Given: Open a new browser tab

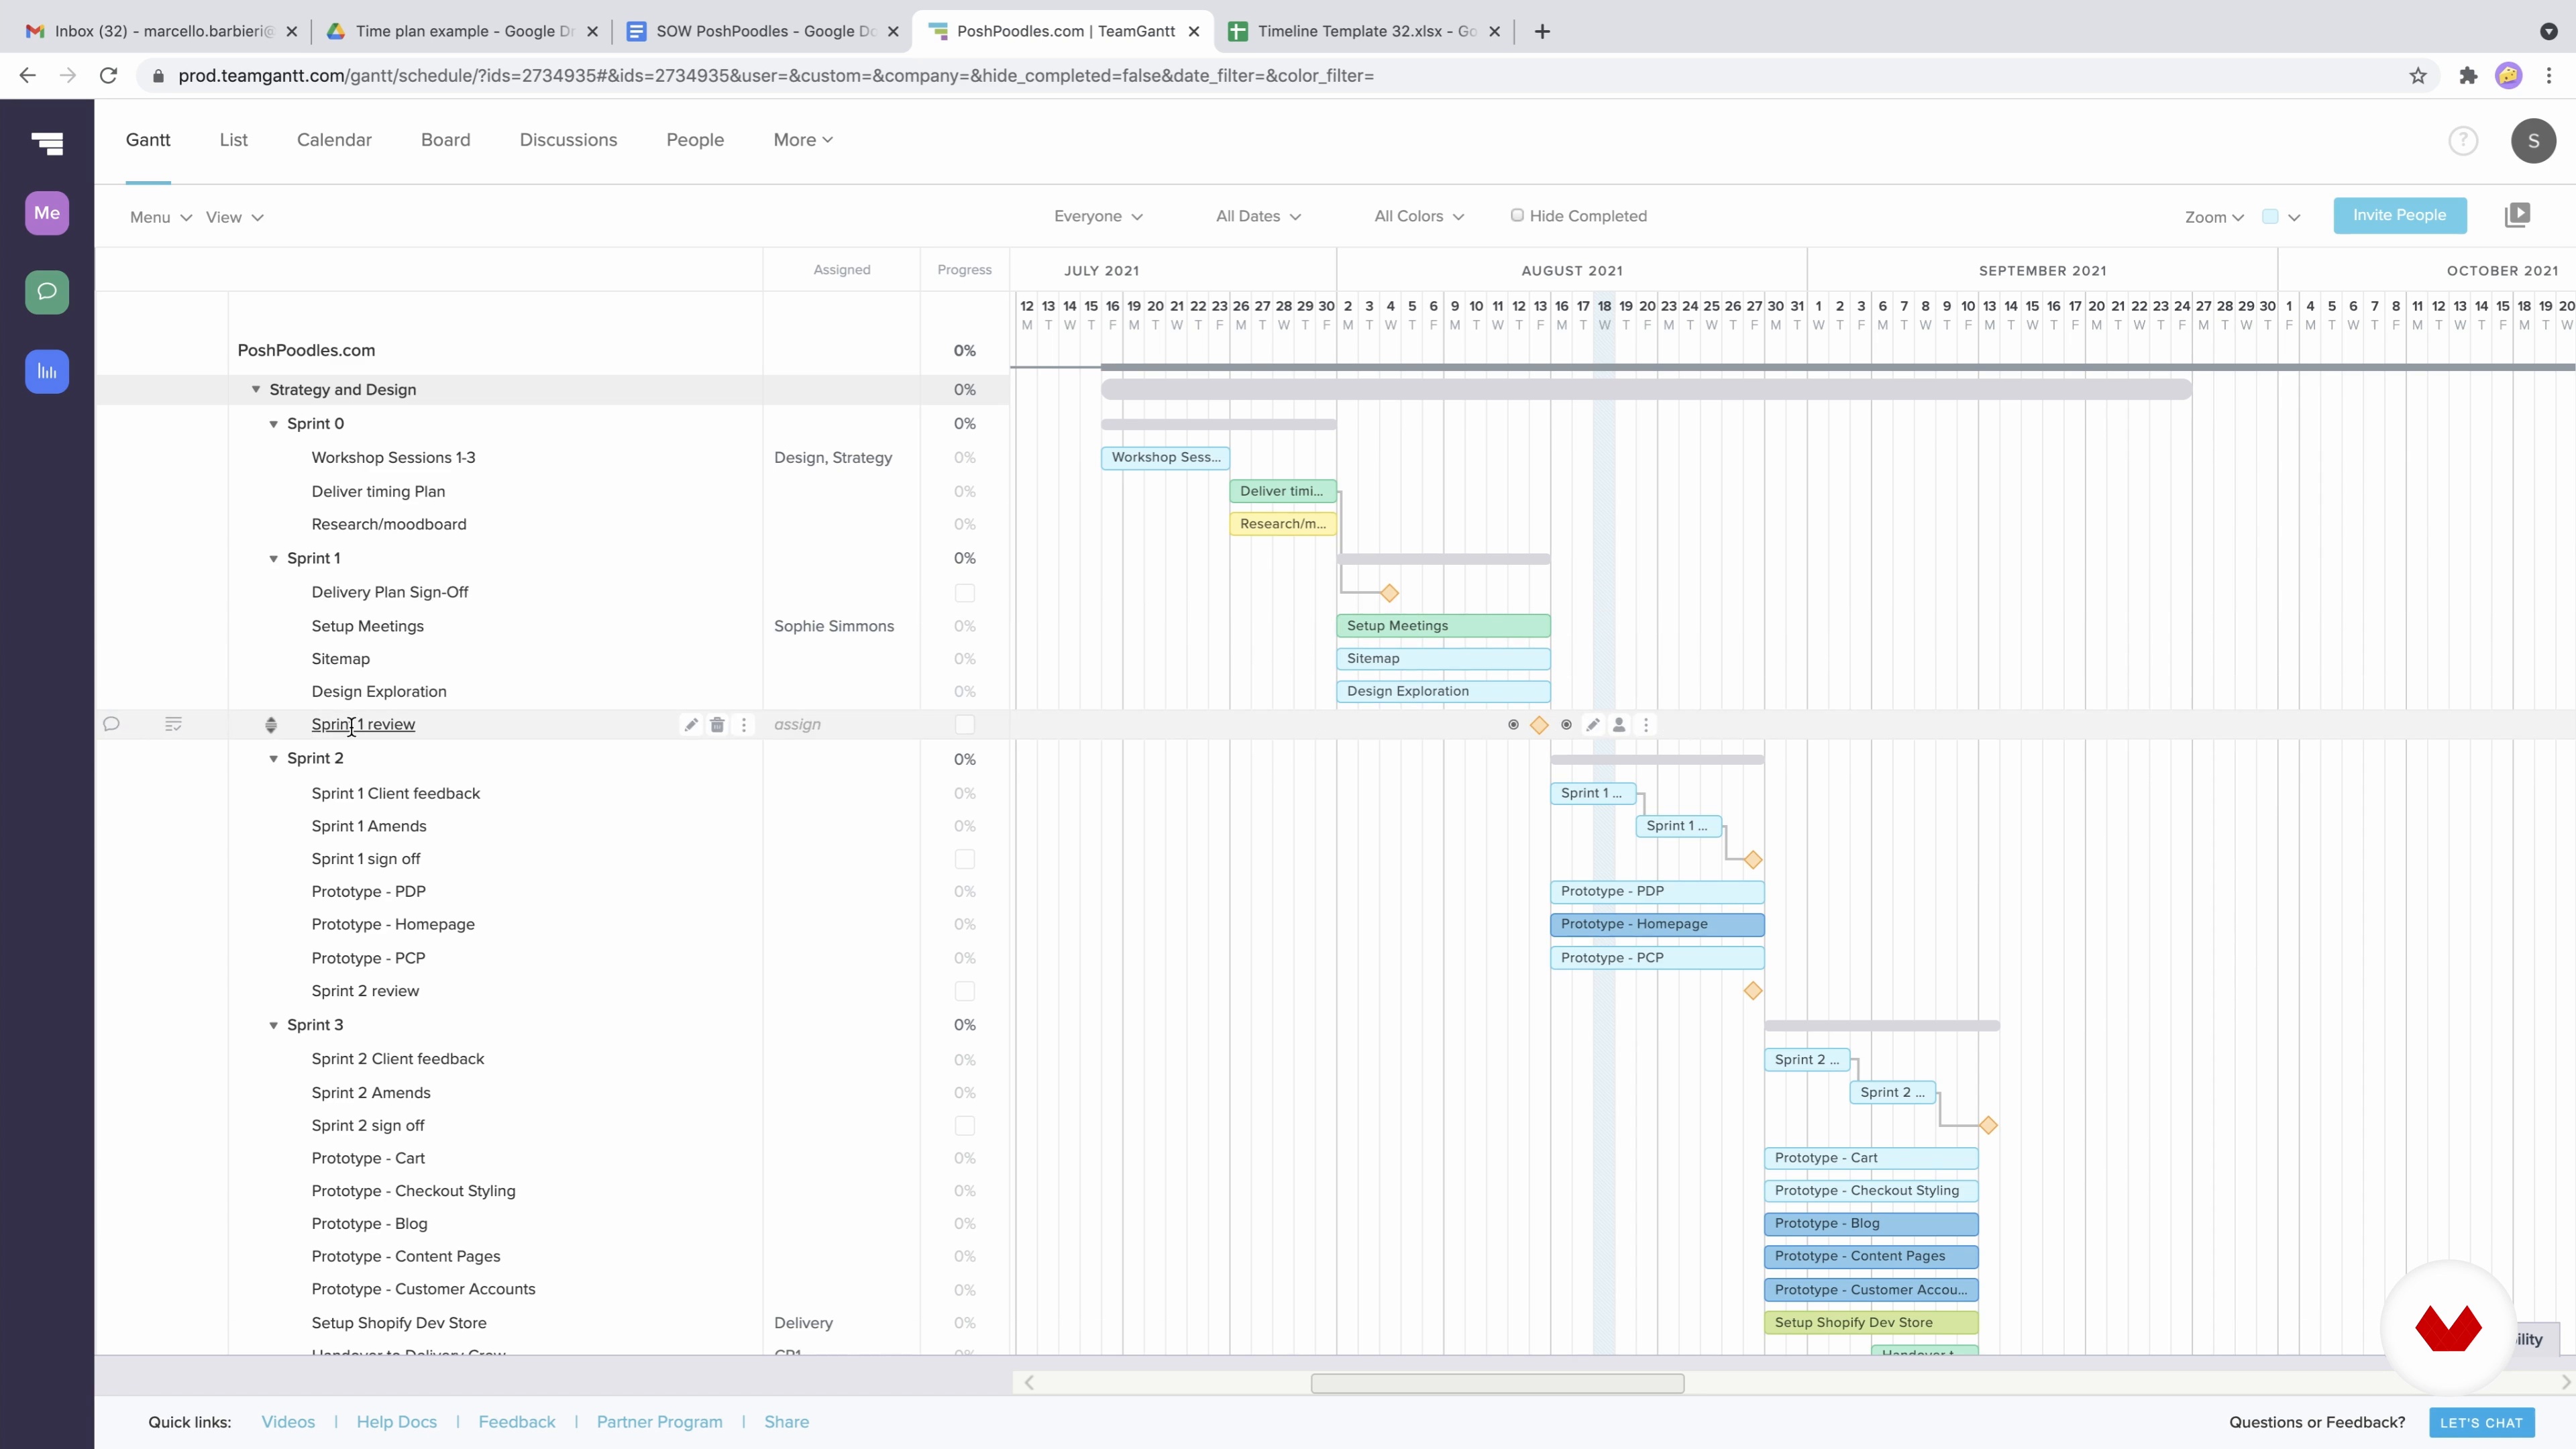Looking at the screenshot, I should pyautogui.click(x=1542, y=31).
